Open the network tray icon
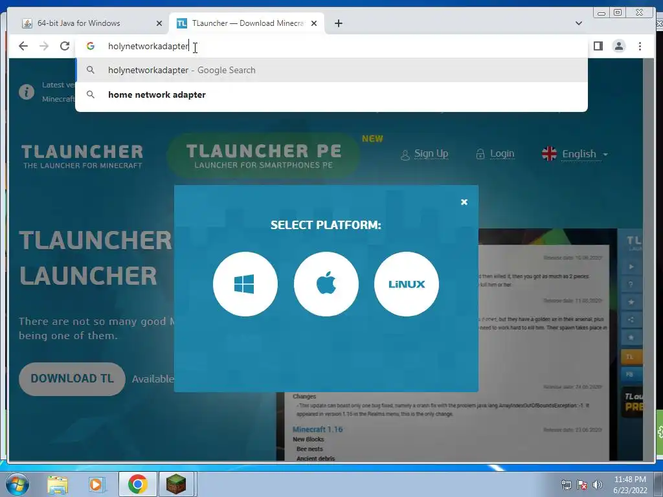This screenshot has height=497, width=663. [x=566, y=485]
